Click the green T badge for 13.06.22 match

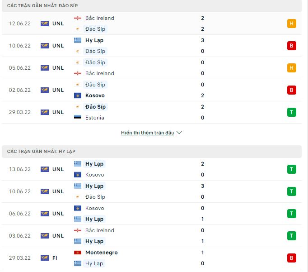click(291, 169)
